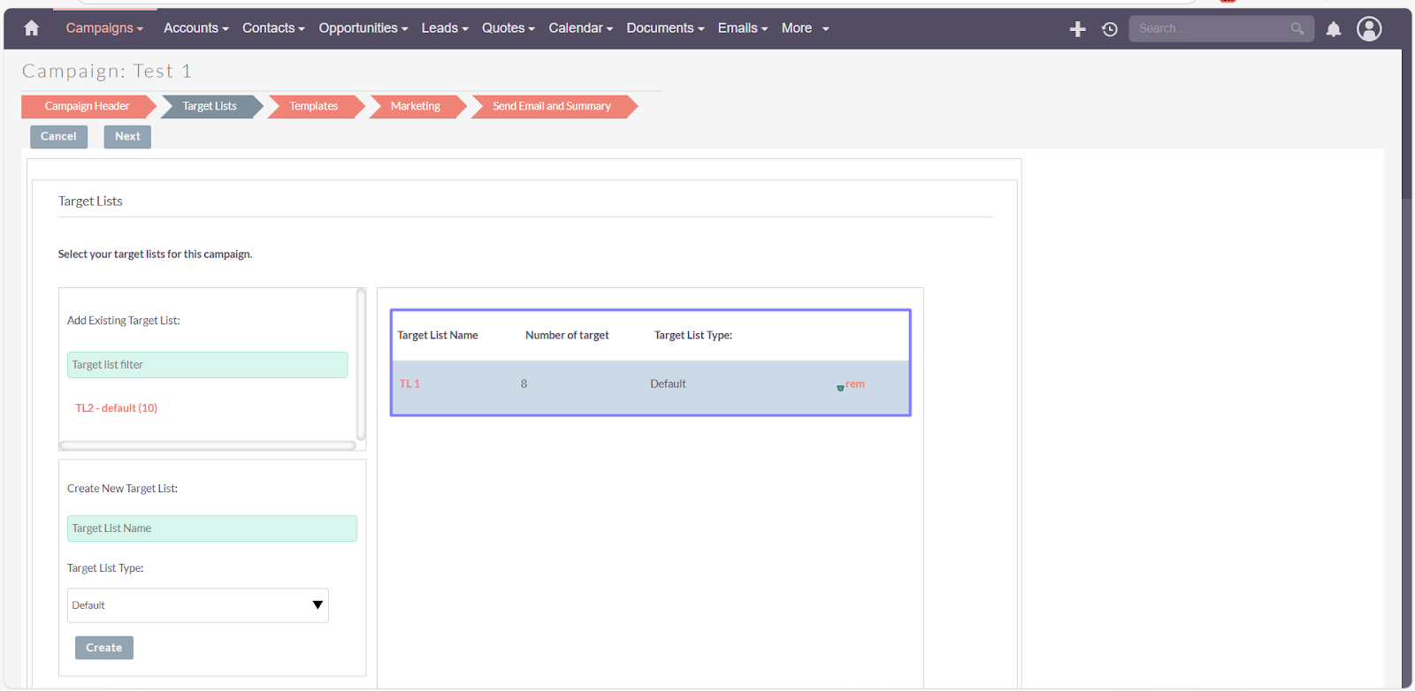Click the horizontal scrollbar under existing lists
Viewport: 1415px width, 692px height.
(x=207, y=445)
